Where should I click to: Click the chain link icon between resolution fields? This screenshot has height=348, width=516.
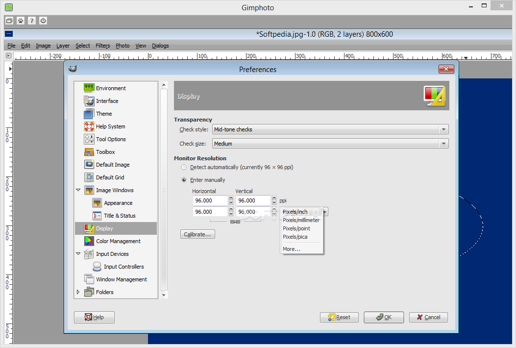235,222
